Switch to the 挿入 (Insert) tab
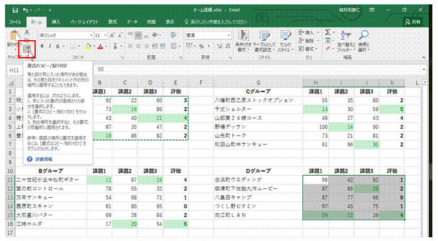 coord(56,22)
